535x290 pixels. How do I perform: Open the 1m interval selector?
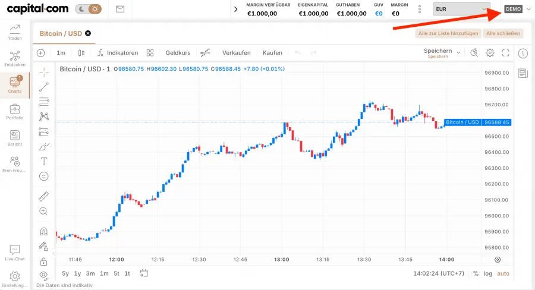click(61, 53)
